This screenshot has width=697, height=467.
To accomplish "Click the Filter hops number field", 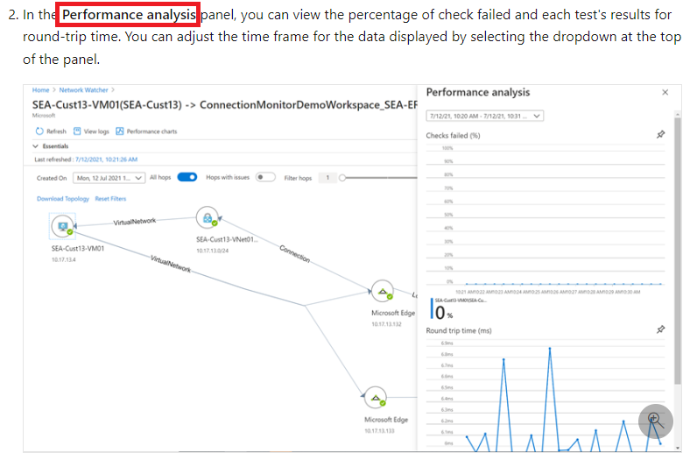I will 327,178.
